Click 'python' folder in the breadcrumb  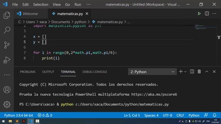80,22
